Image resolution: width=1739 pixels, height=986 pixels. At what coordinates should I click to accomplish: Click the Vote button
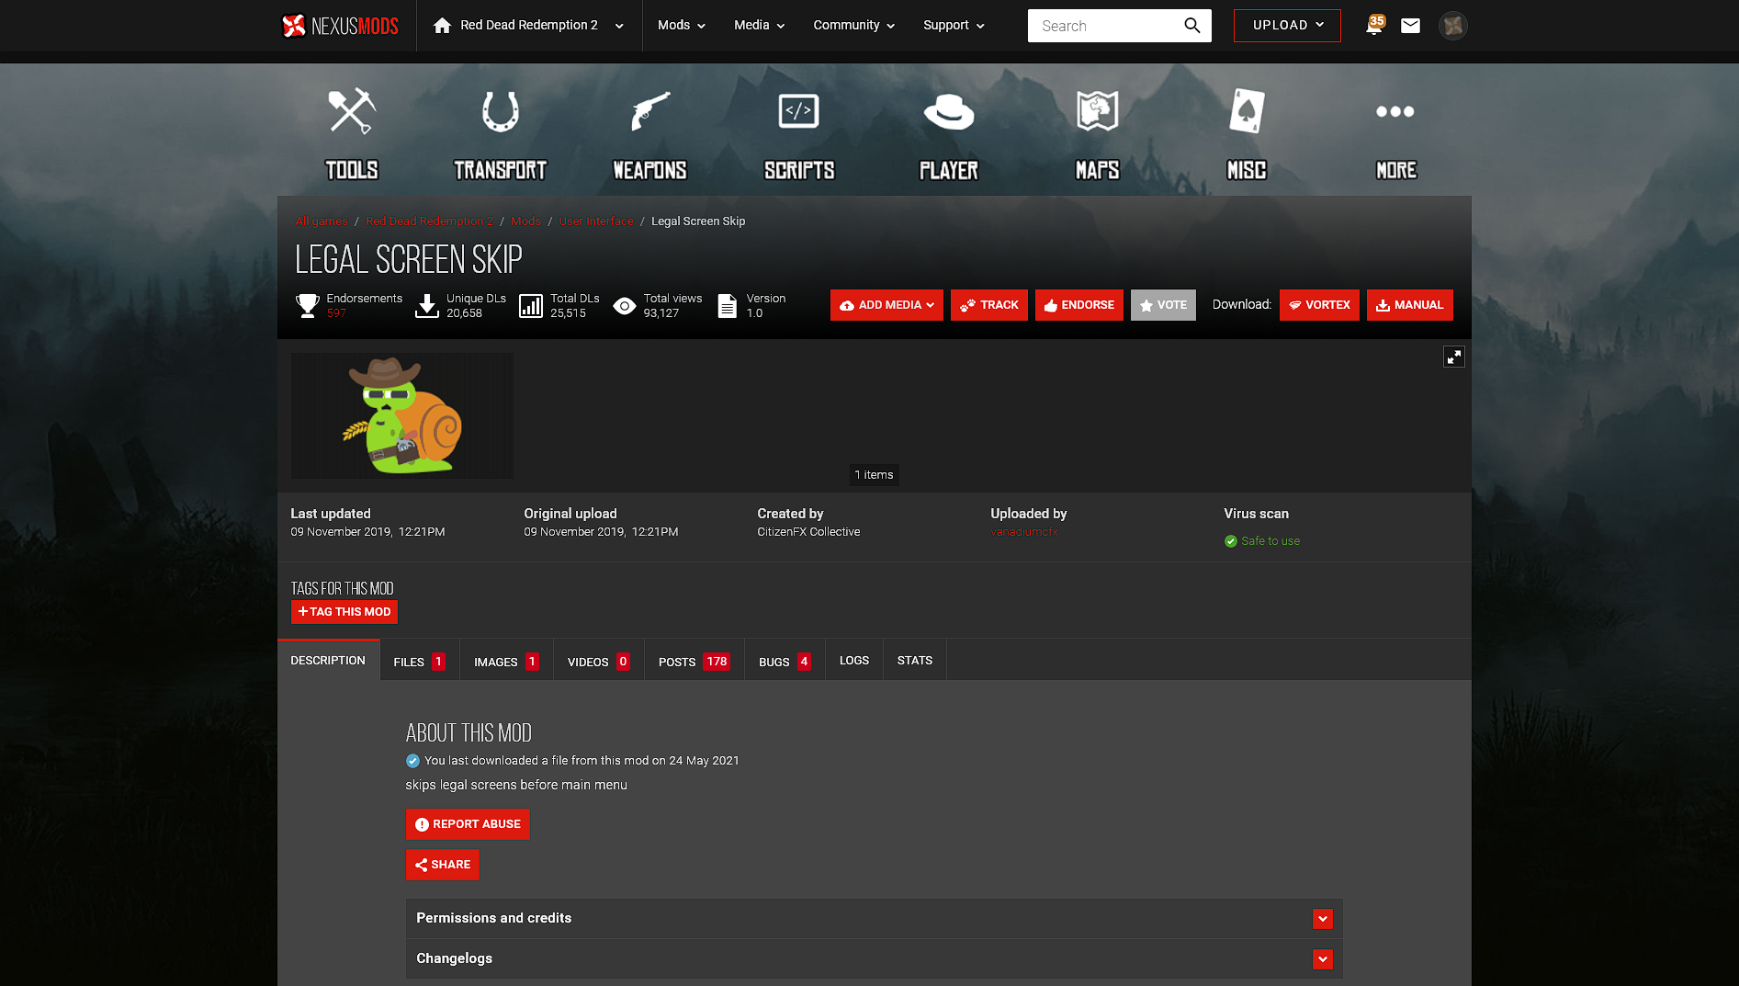click(1163, 305)
